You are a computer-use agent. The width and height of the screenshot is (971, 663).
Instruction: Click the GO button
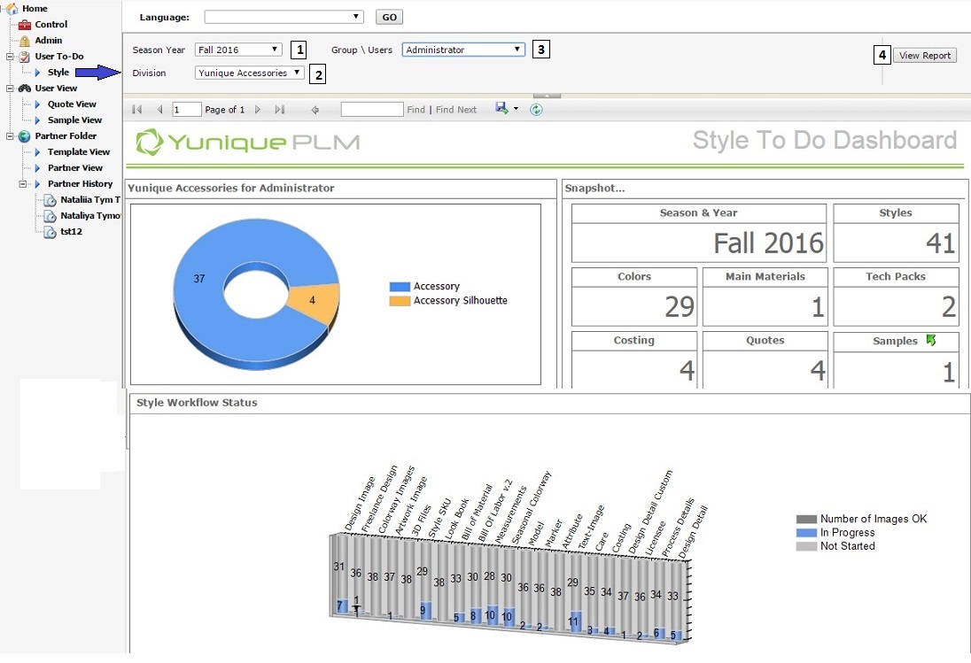pyautogui.click(x=390, y=17)
